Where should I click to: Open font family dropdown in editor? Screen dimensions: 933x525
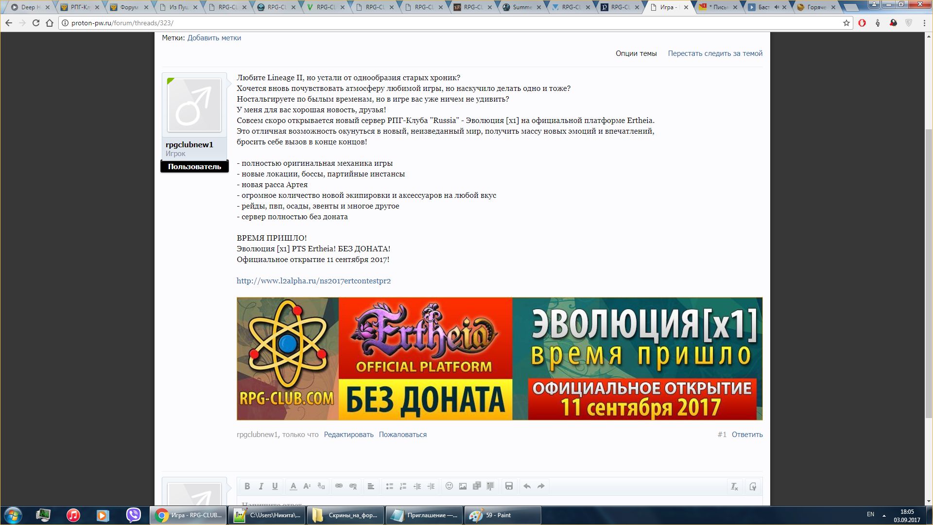tap(321, 486)
